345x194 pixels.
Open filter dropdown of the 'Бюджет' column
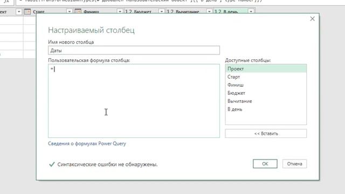click(x=162, y=11)
